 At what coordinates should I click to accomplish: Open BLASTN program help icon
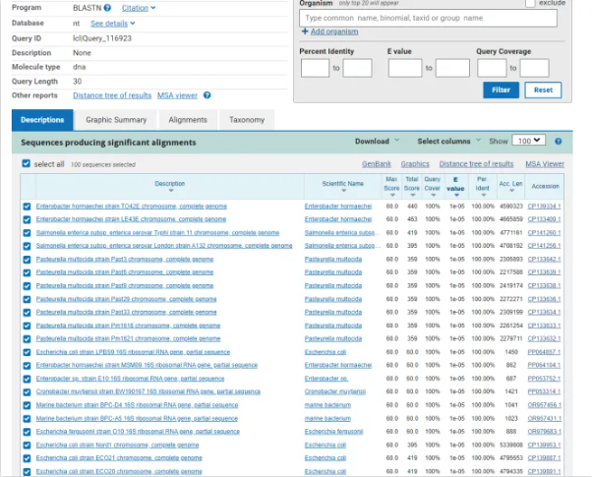[x=107, y=8]
